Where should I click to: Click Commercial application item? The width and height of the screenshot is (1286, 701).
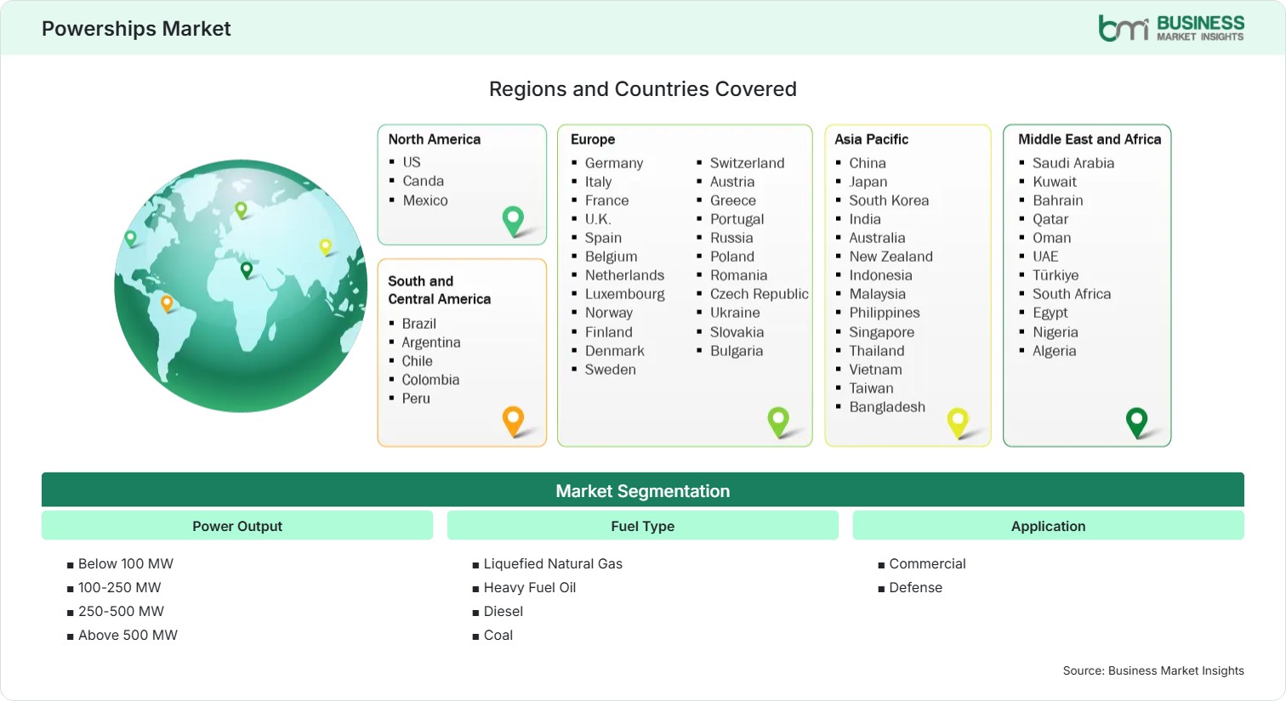click(x=928, y=563)
